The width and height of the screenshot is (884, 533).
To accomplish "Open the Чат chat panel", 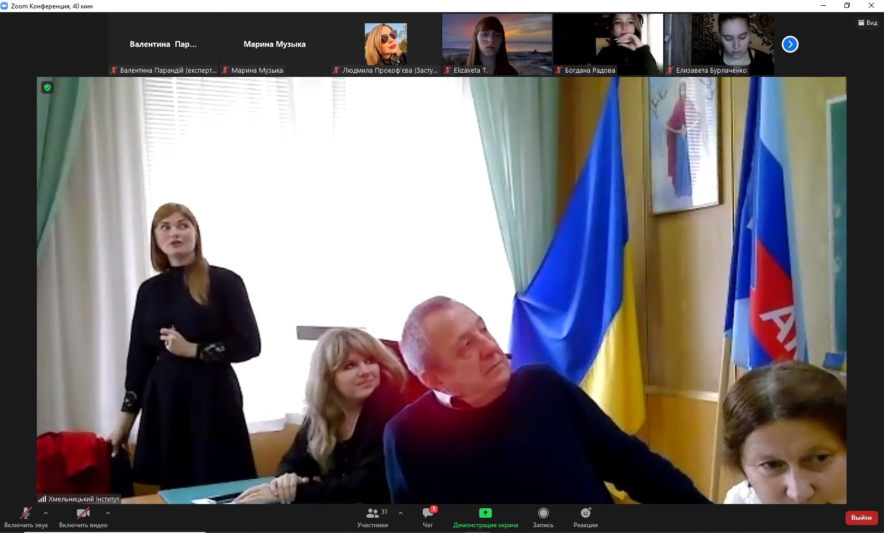I will pos(428,518).
